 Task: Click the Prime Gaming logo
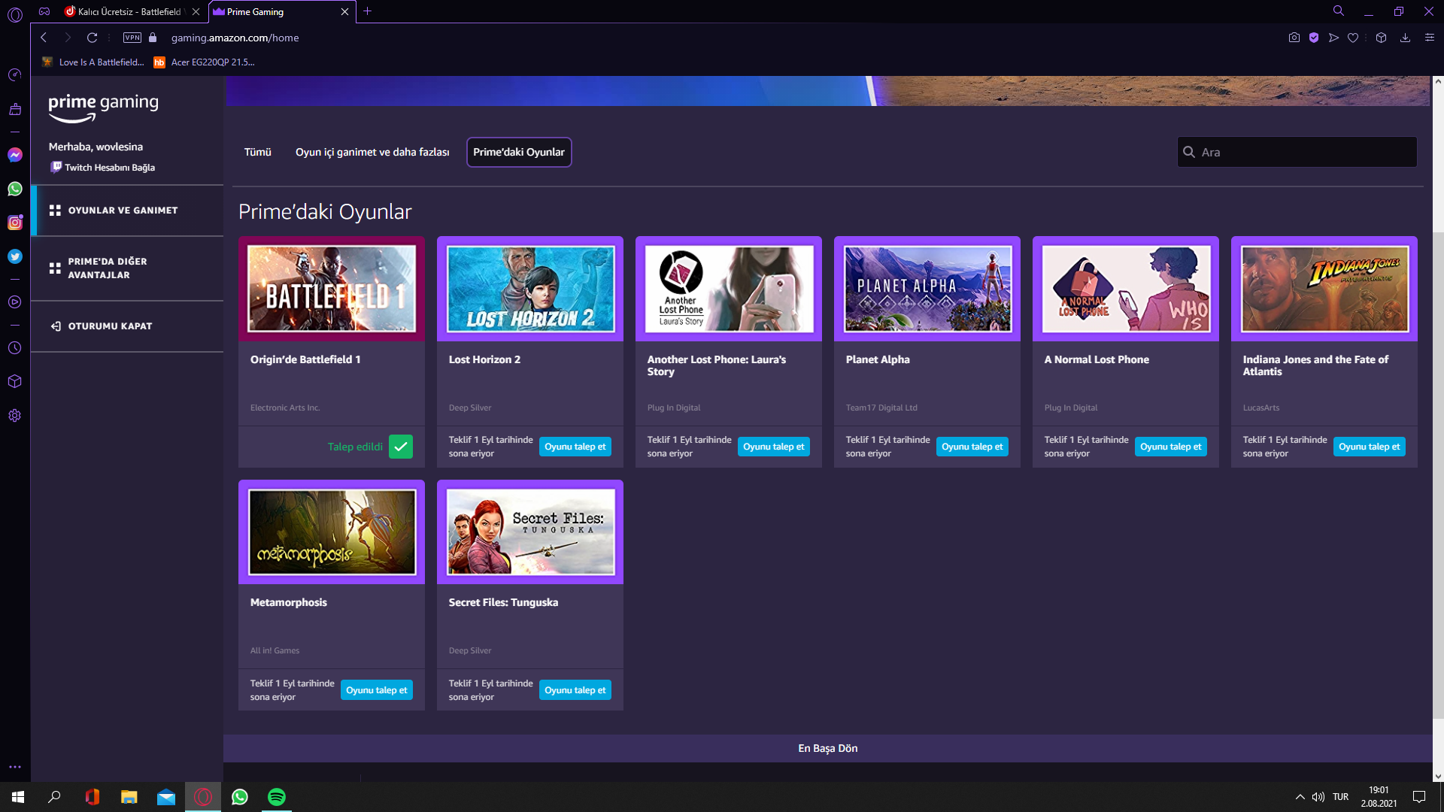(103, 108)
